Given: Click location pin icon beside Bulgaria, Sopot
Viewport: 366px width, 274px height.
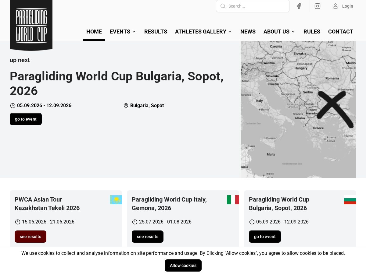Looking at the screenshot, I should tap(126, 106).
